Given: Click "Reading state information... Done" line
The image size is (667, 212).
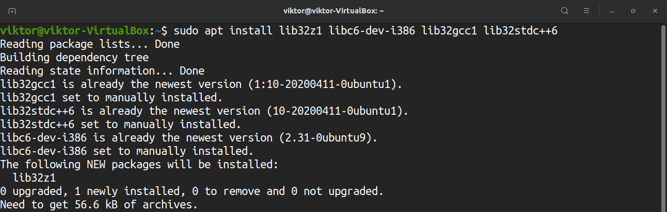Looking at the screenshot, I should 102,71.
